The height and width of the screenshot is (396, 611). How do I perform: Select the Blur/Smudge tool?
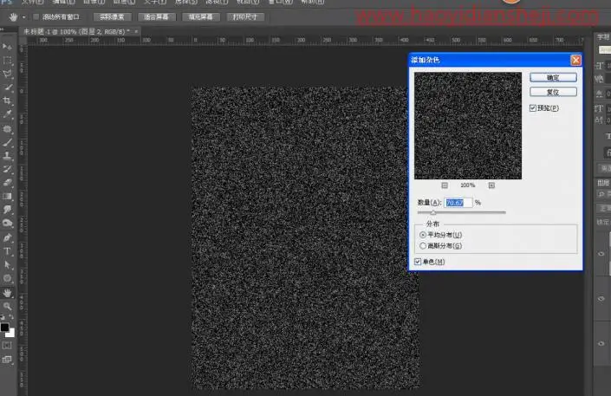click(7, 210)
